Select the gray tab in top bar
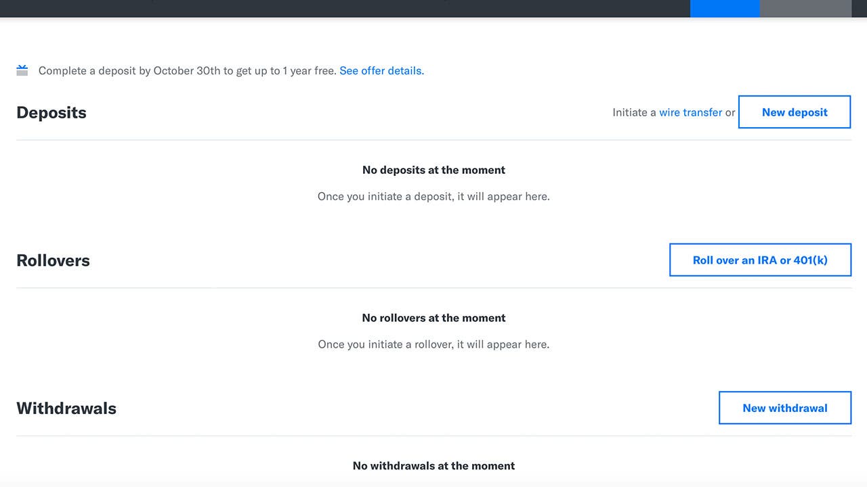867x487 pixels. pos(805,8)
